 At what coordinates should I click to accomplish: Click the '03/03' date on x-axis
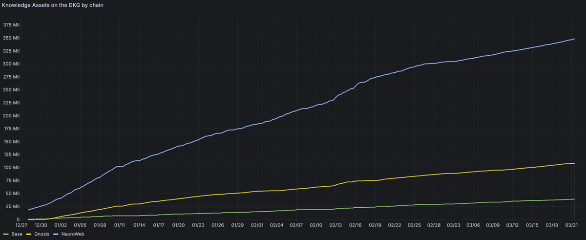(x=454, y=225)
